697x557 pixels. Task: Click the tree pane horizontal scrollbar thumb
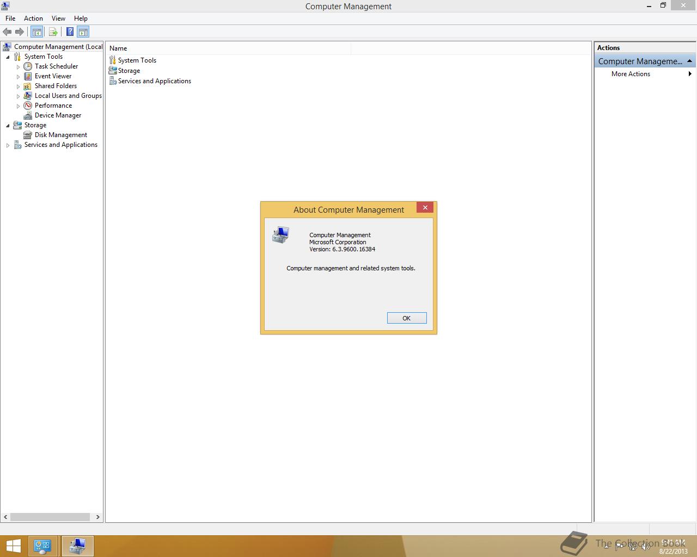[50, 517]
